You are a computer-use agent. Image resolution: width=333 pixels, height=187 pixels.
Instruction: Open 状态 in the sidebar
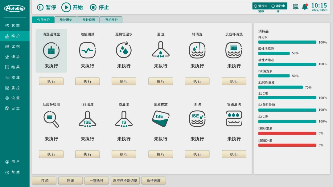tap(15, 26)
